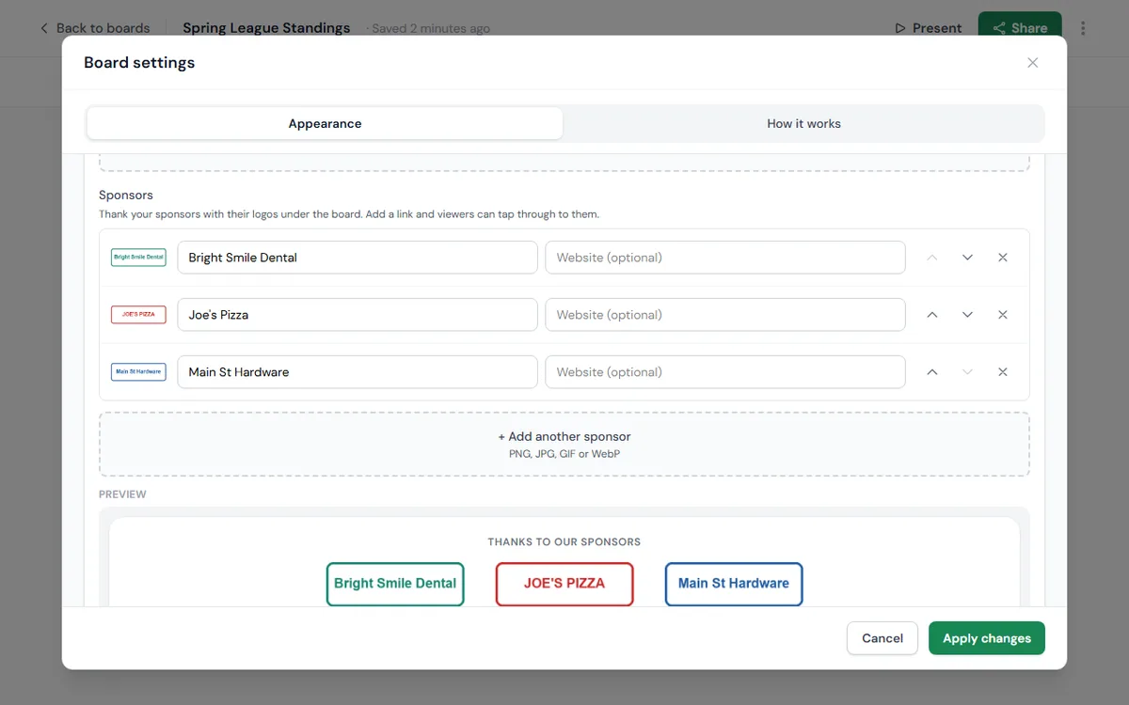1129x705 pixels.
Task: Open Main St Hardware logo in preview
Action: [734, 584]
